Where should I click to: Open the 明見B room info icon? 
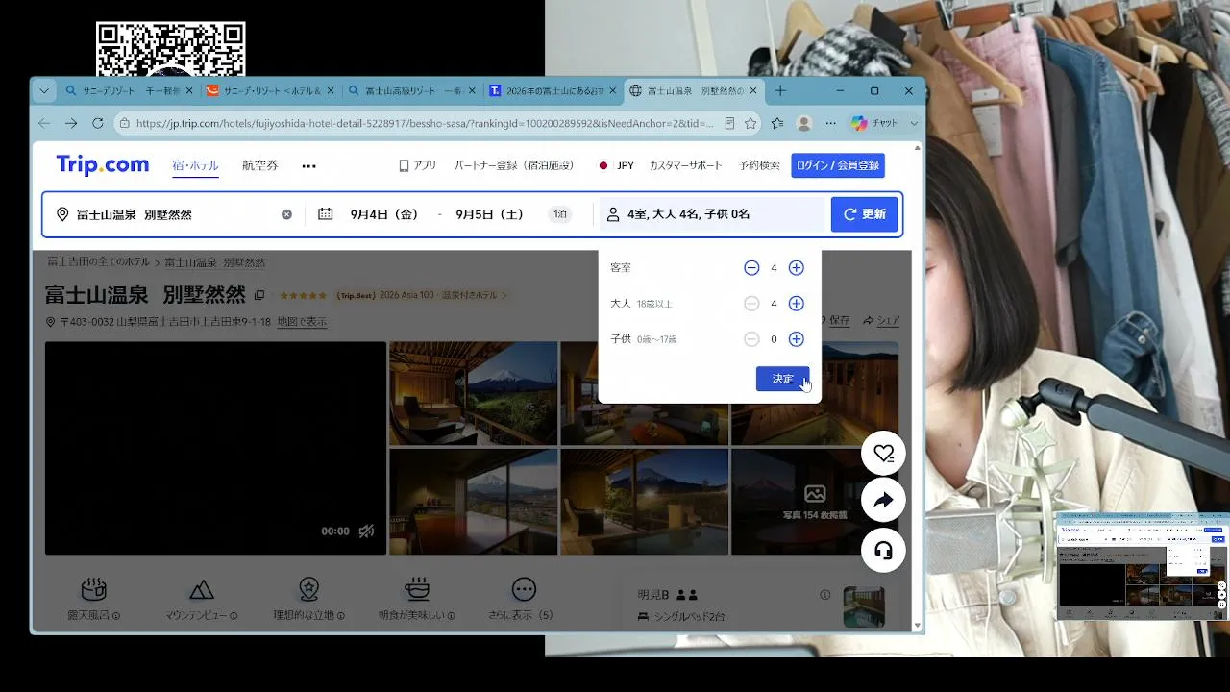[x=824, y=595]
